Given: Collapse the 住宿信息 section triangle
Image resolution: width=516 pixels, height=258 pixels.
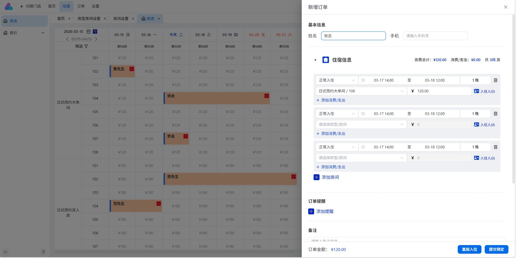Looking at the screenshot, I should pos(315,60).
